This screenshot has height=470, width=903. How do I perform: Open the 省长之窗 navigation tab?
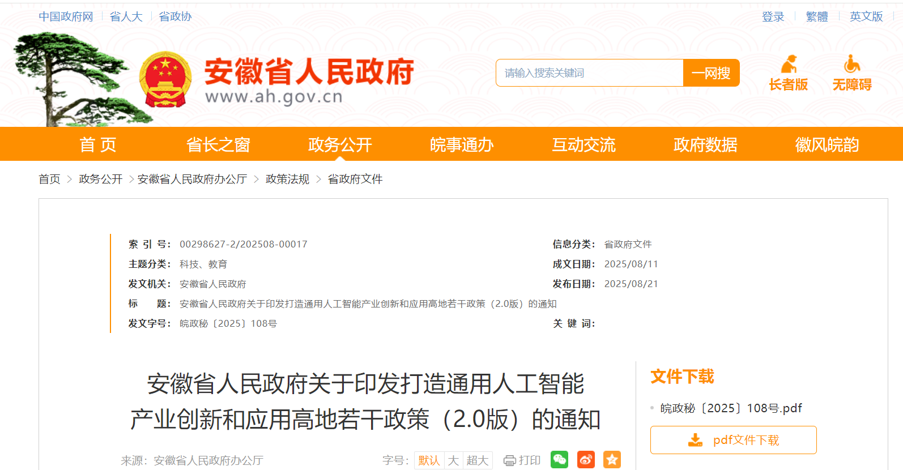(x=218, y=144)
